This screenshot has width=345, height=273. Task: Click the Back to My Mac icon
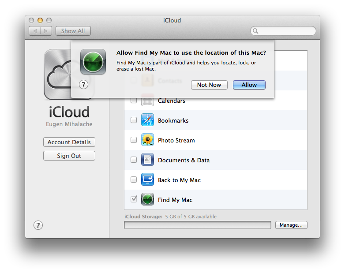147,180
